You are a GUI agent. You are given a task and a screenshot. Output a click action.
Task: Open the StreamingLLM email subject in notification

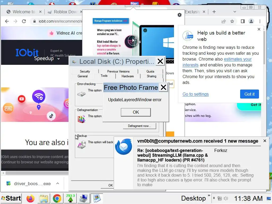173,155
